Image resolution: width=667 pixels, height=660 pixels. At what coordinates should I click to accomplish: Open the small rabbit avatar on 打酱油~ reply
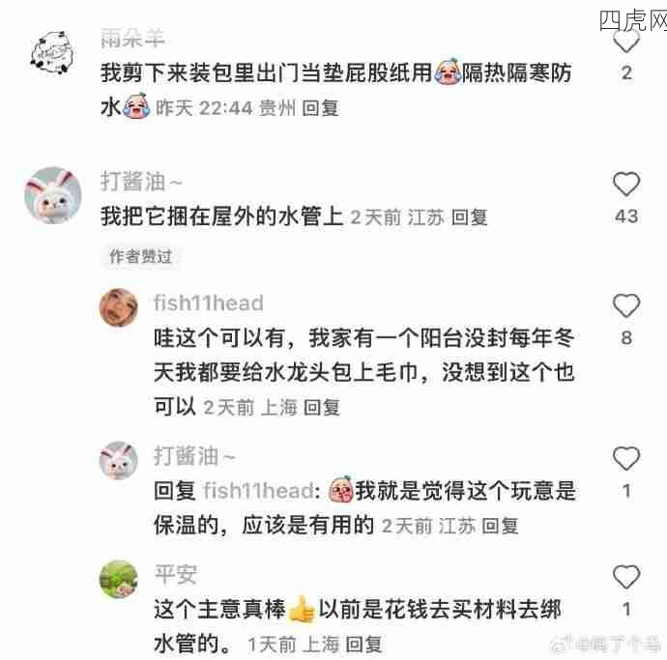coord(119,460)
